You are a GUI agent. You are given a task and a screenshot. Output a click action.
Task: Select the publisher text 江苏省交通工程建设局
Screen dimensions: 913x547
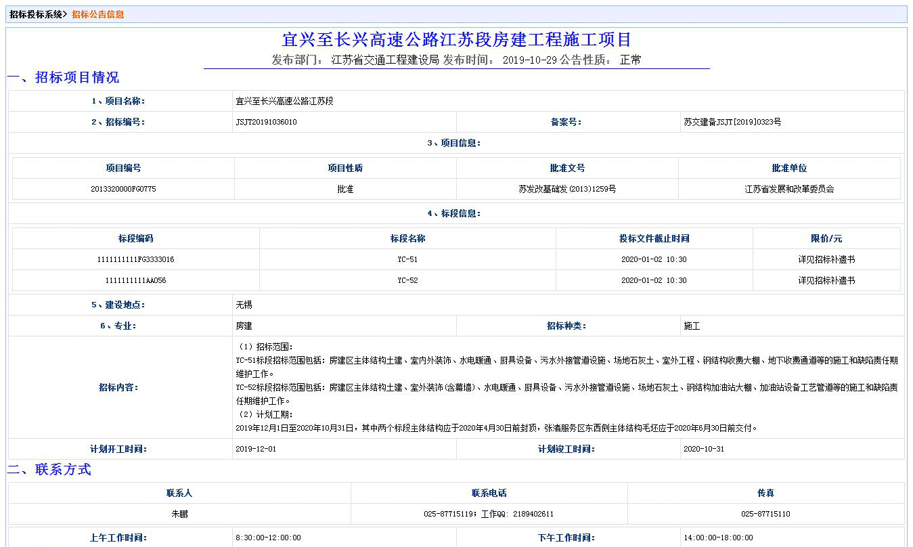click(386, 60)
